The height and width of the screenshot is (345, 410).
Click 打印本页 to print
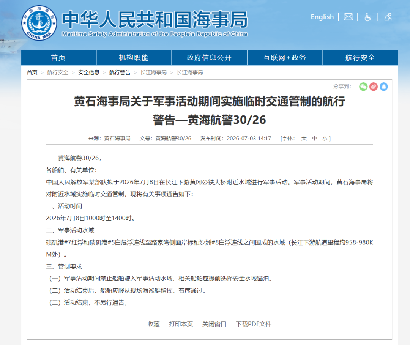181,324
